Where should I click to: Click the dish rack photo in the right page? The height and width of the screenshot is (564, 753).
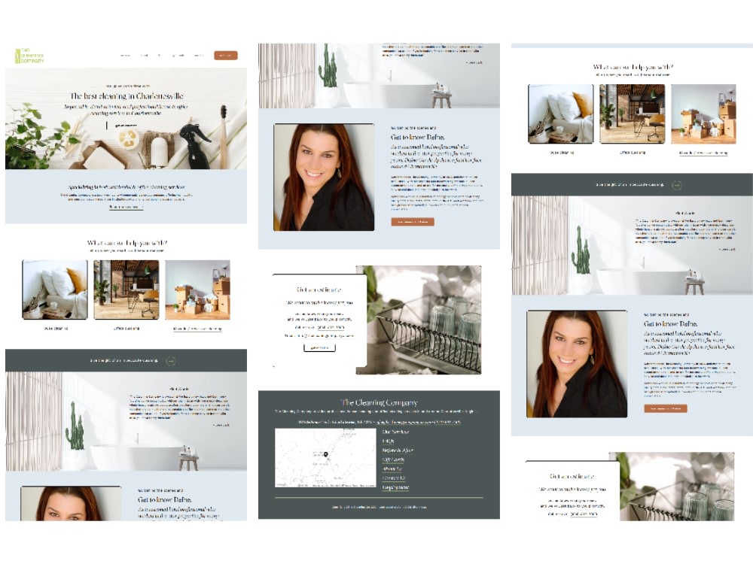677,487
